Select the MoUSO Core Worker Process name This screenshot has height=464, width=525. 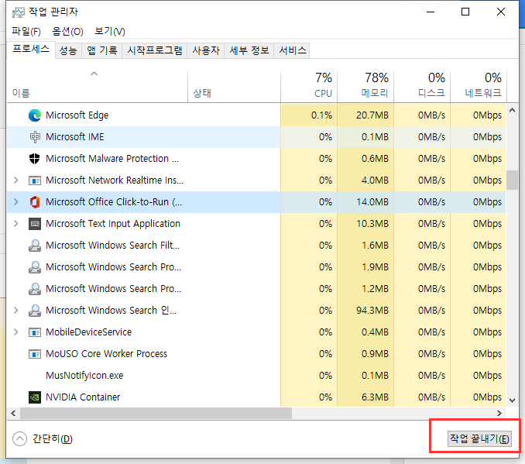tap(107, 354)
